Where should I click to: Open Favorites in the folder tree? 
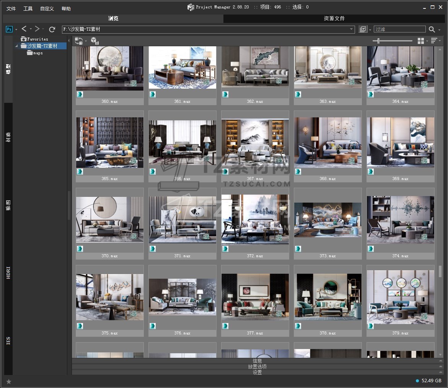pyautogui.click(x=37, y=39)
